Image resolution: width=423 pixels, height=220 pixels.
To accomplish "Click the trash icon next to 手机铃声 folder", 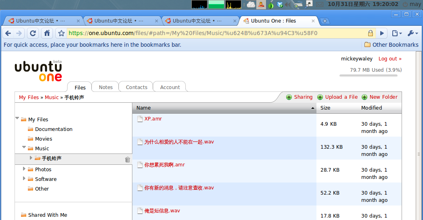I will point(128,160).
